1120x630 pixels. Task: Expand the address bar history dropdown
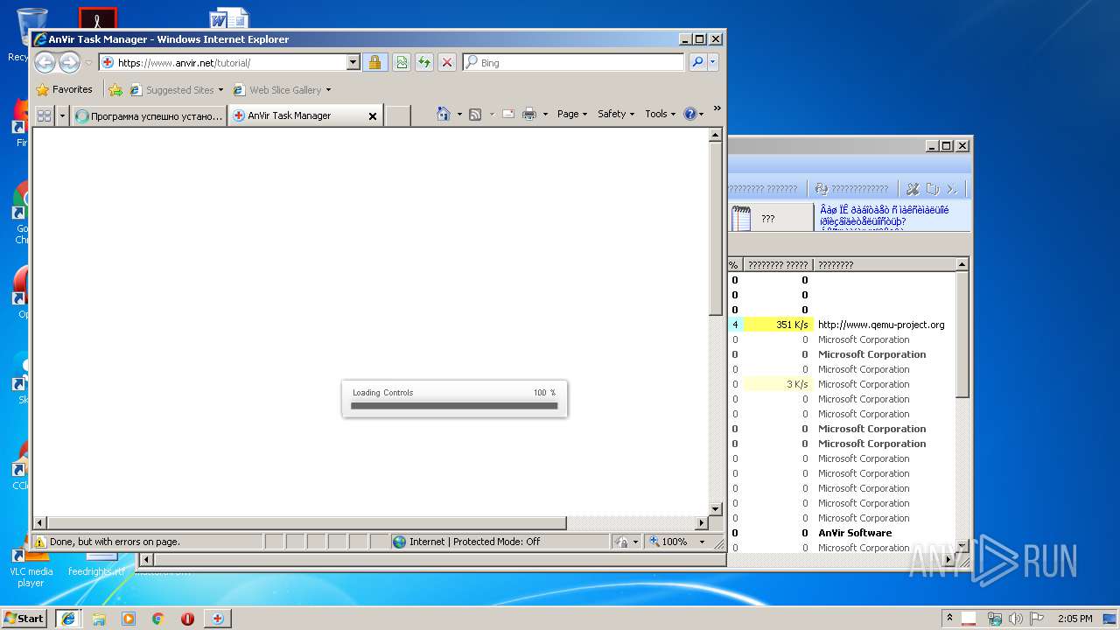[353, 62]
